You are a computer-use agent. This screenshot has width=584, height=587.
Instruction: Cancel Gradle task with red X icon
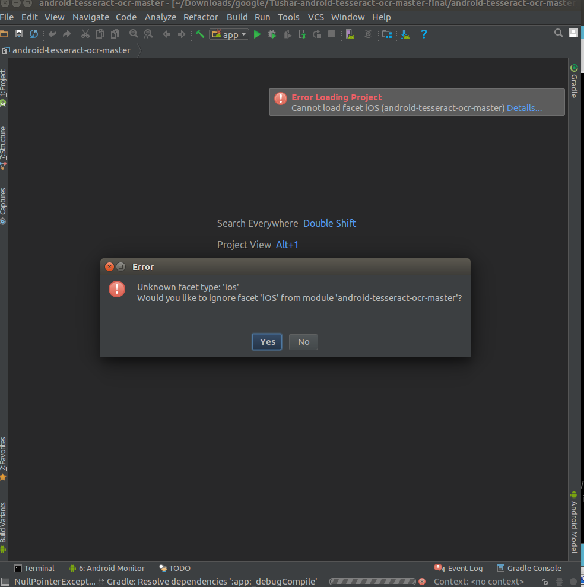coord(422,582)
